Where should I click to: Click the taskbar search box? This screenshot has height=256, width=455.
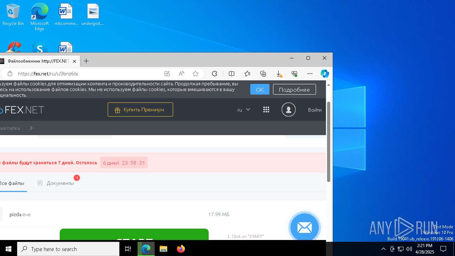coord(68,249)
